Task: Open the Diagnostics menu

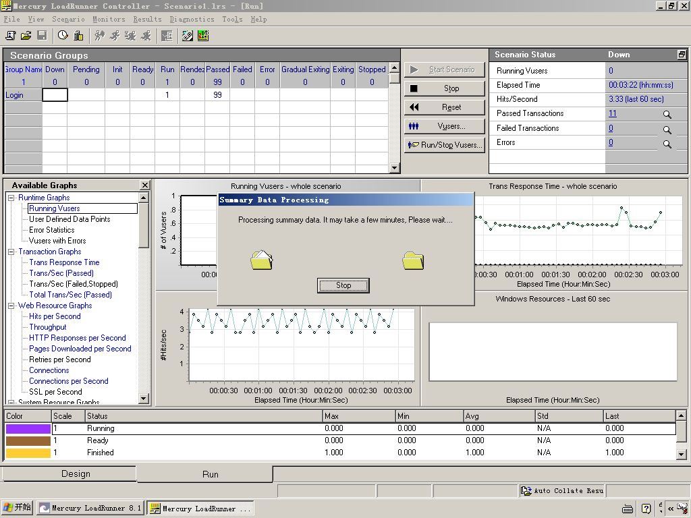Action: coord(192,19)
